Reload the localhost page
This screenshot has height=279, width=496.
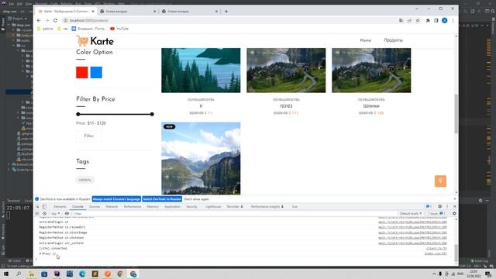(55, 20)
